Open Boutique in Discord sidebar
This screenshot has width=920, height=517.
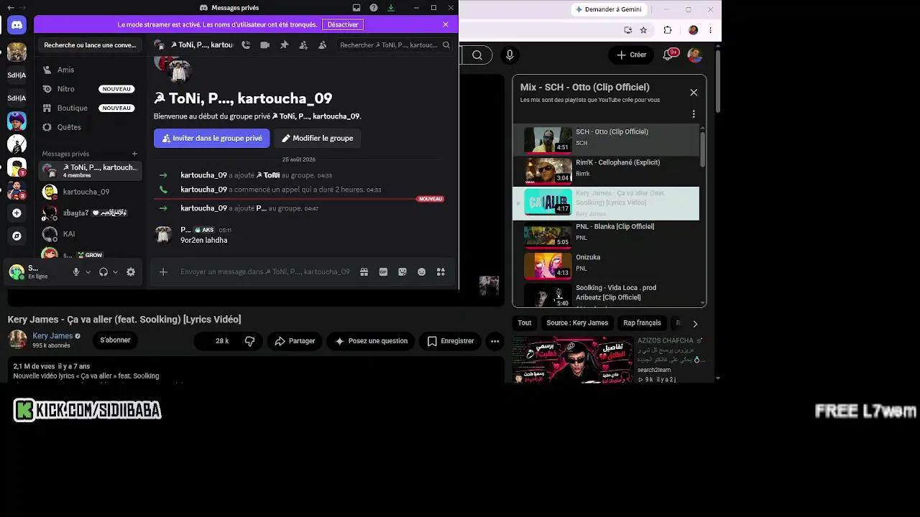pyautogui.click(x=89, y=108)
